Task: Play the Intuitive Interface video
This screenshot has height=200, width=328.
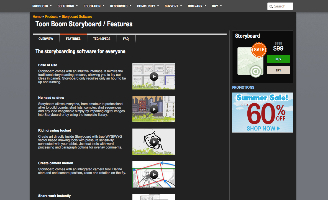Action: coord(154,76)
